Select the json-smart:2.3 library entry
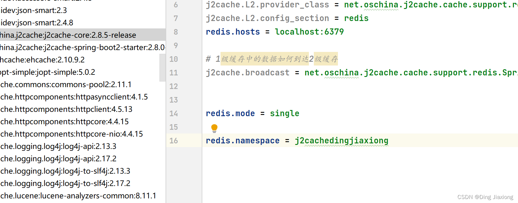The height and width of the screenshot is (203, 518). tap(83, 10)
